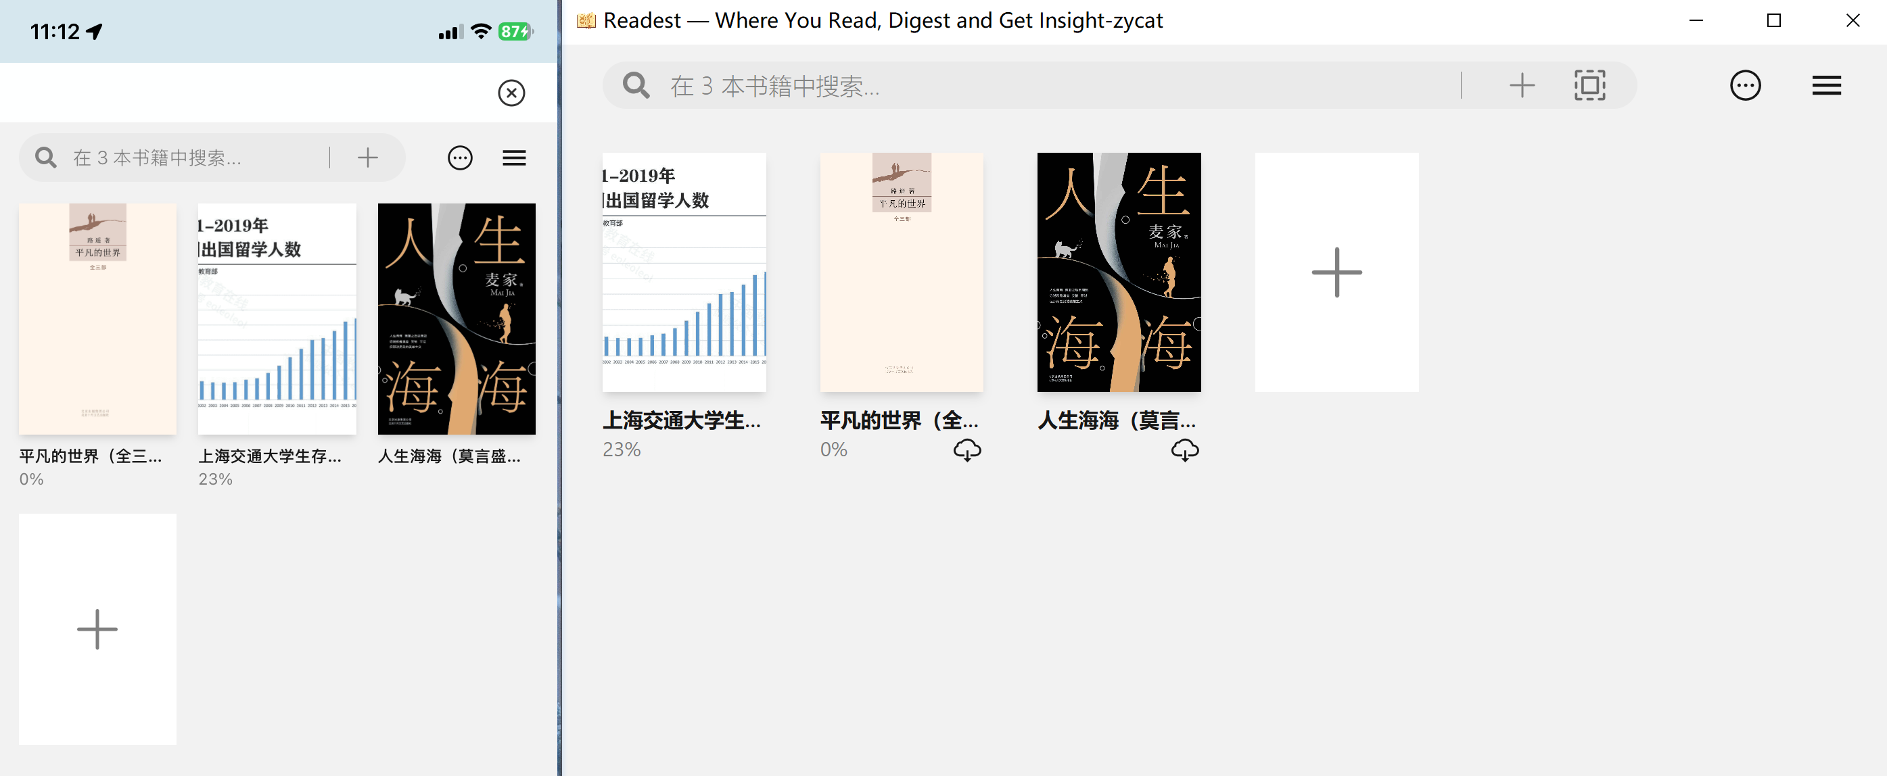Click the 0% progress label in desktop library
Viewport: 1887px width, 776px height.
tap(834, 450)
